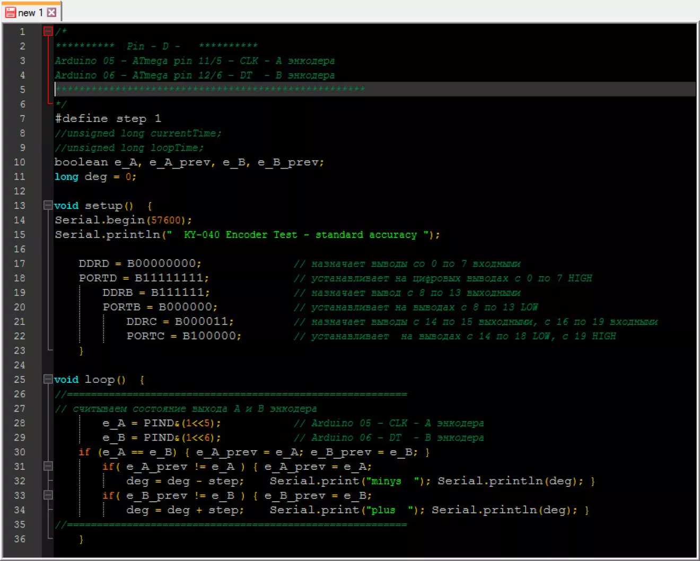Click 'DDRD = B00000000;' statement
The height and width of the screenshot is (561, 700).
click(x=140, y=264)
